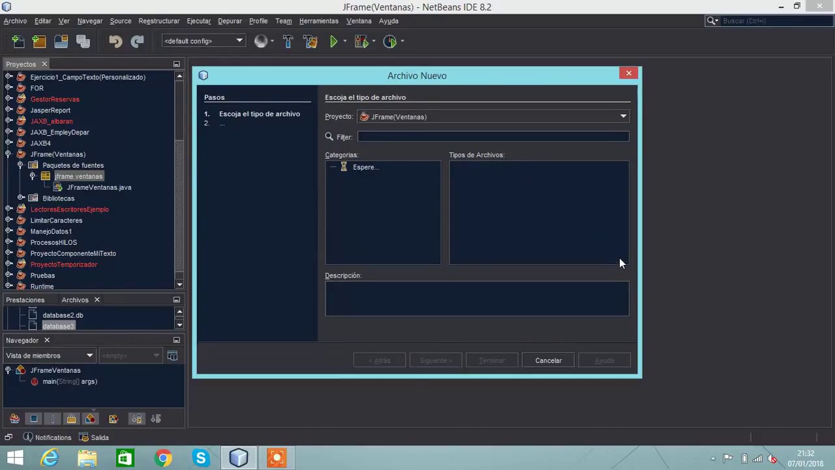
Task: Open the Salida output window button
Action: 94,437
